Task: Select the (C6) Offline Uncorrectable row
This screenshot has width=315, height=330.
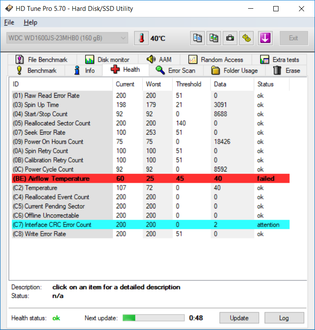Action: [151, 215]
